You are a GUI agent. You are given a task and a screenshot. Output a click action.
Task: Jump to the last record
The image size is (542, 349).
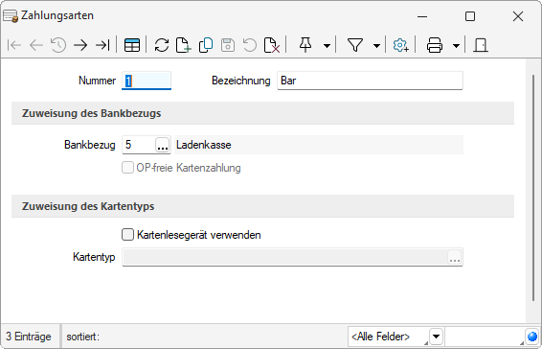click(x=102, y=45)
